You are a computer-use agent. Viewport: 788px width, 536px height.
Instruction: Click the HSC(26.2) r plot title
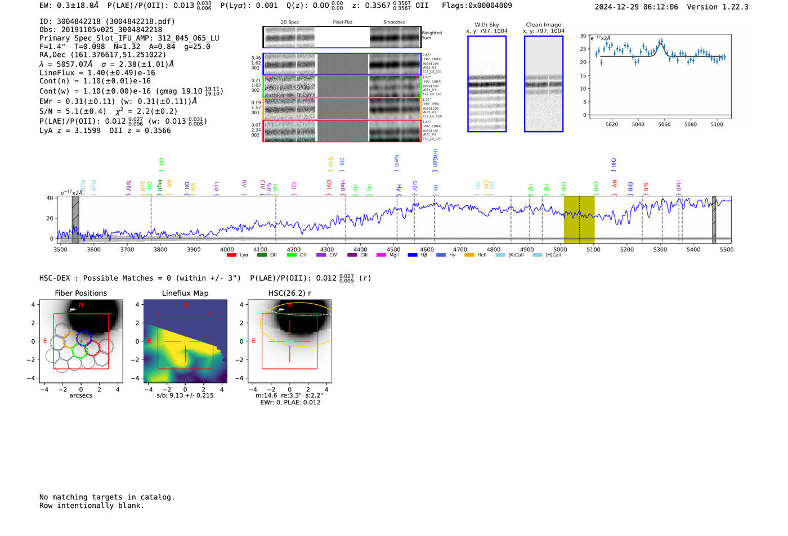pos(289,293)
